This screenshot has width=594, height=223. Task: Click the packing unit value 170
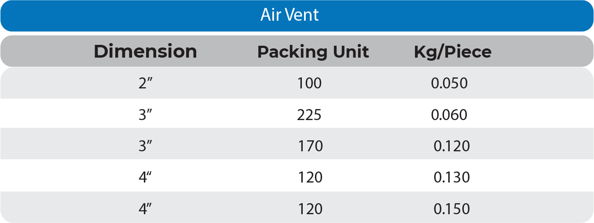click(x=311, y=146)
